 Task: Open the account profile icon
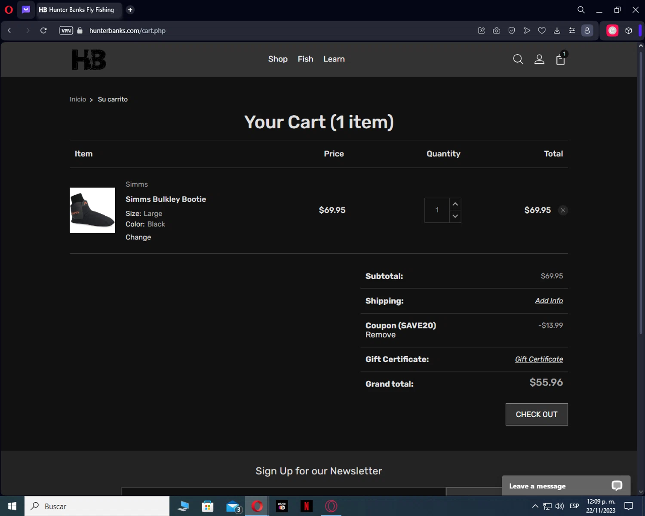point(539,59)
